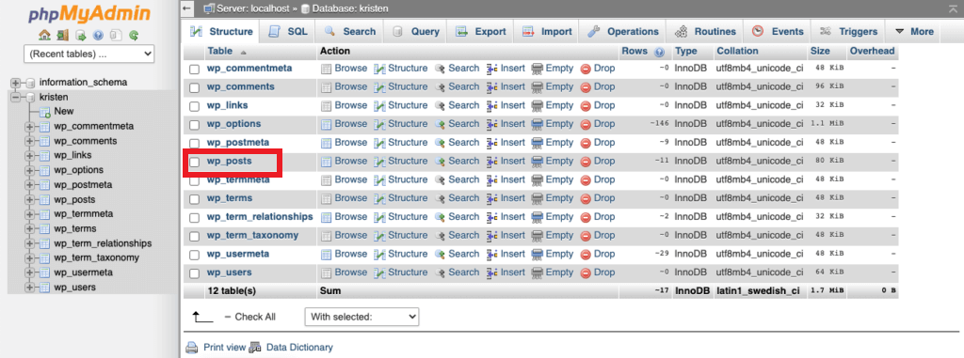Viewport: 964px width, 358px height.
Task: Search within the wp_links table row
Action: point(457,105)
